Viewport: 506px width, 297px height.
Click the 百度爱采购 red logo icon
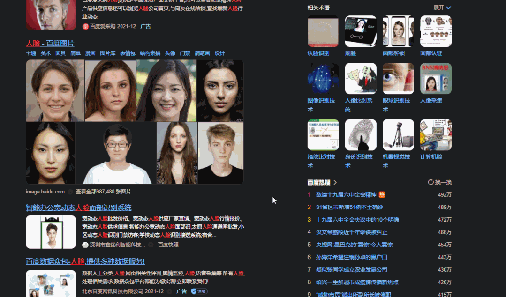85,26
